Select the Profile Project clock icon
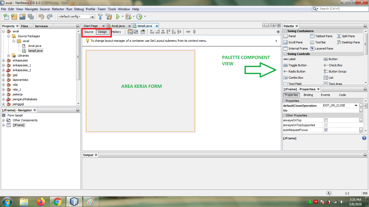The image size is (369, 207). click(139, 16)
